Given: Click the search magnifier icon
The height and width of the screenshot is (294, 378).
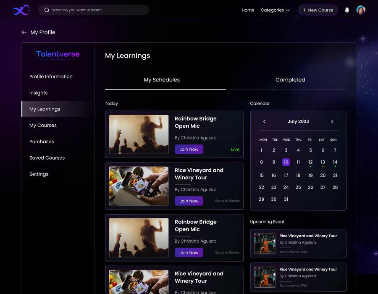Looking at the screenshot, I should pos(47,10).
